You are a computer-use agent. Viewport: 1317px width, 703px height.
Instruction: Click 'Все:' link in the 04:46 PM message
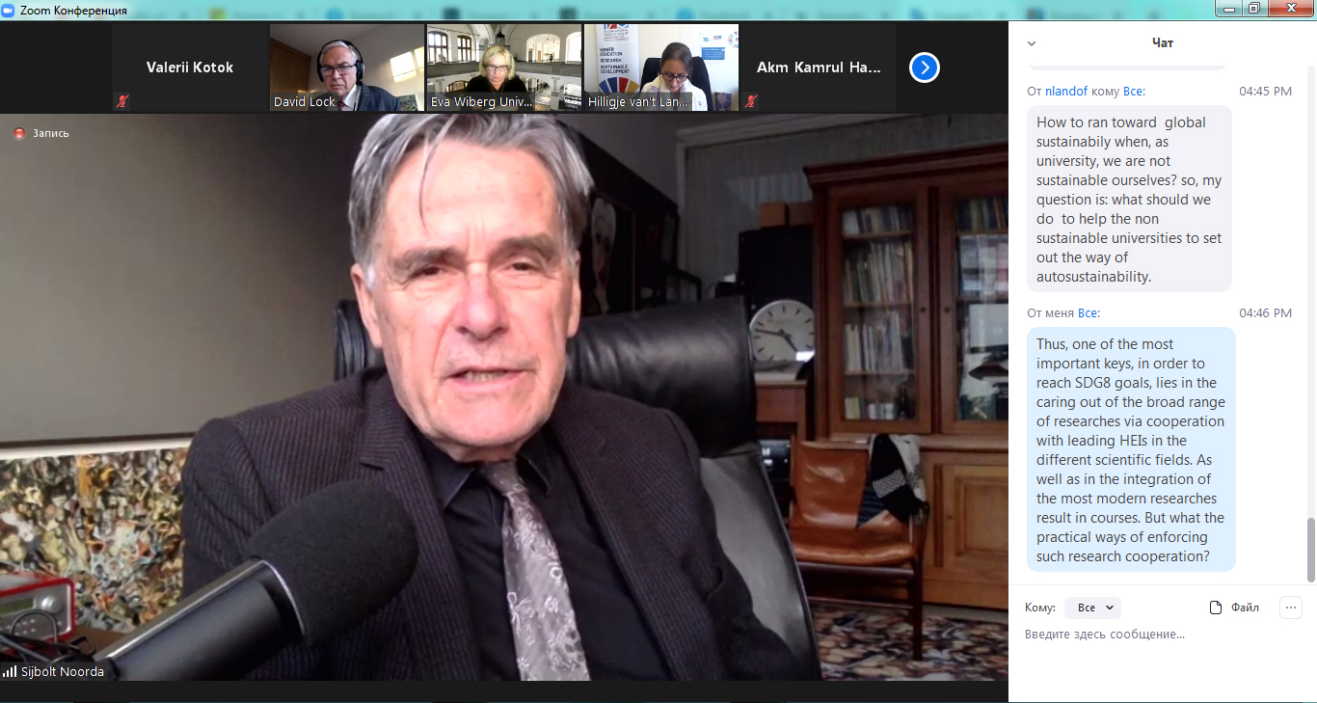[1089, 313]
